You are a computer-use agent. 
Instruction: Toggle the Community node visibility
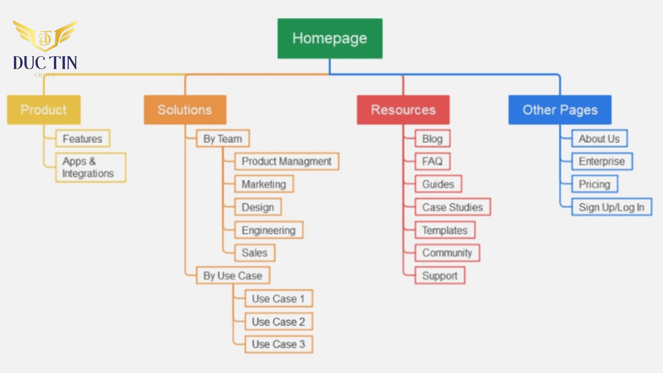(446, 253)
